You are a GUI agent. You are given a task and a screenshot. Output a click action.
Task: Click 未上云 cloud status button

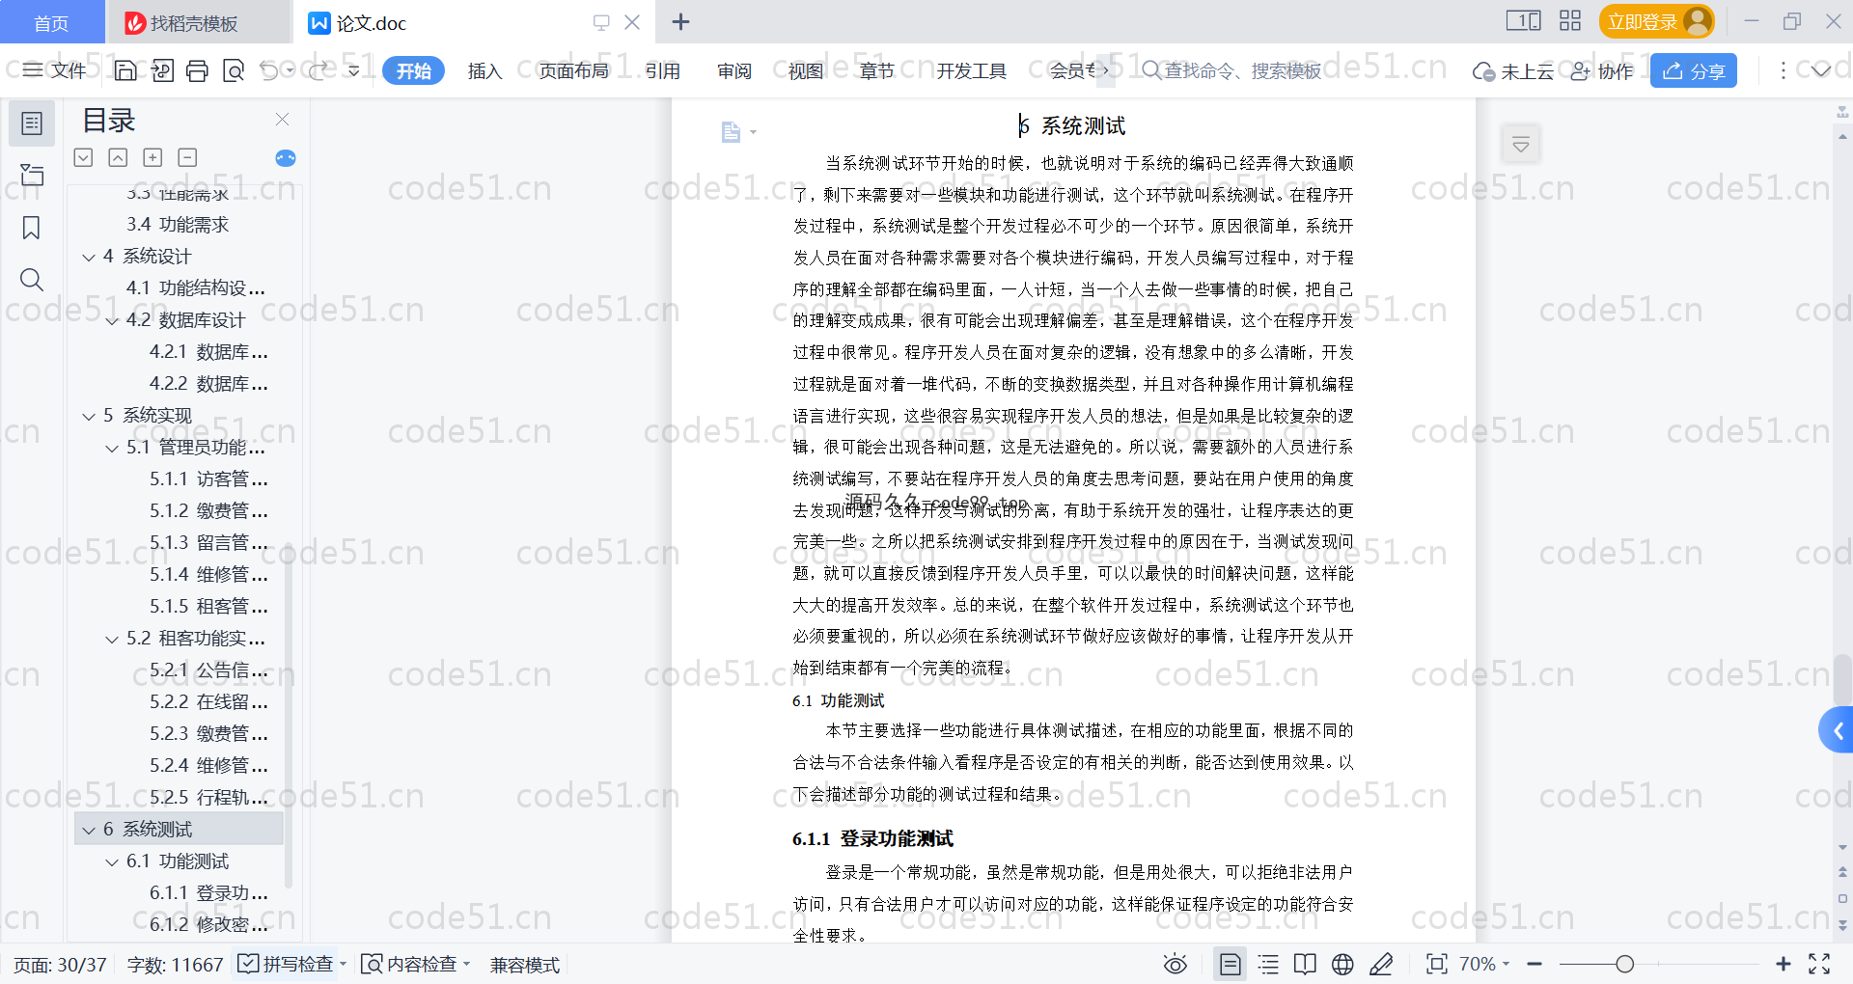tap(1513, 70)
